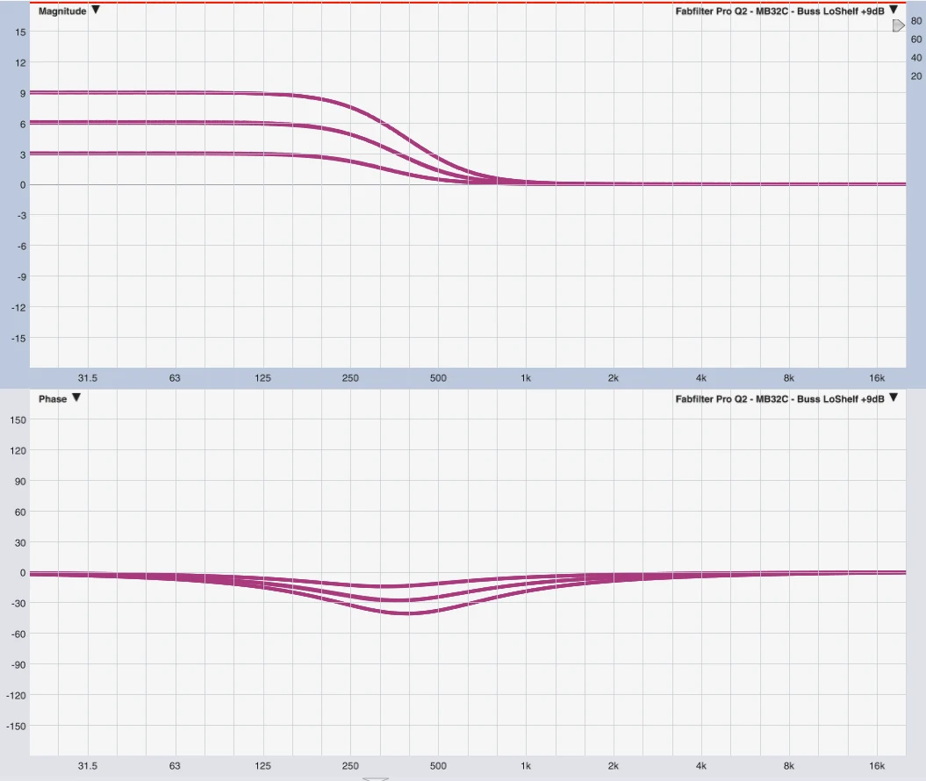Viewport: 926px width, 781px height.
Task: Click the +6 dB low shelf curve plateau
Action: (x=132, y=122)
